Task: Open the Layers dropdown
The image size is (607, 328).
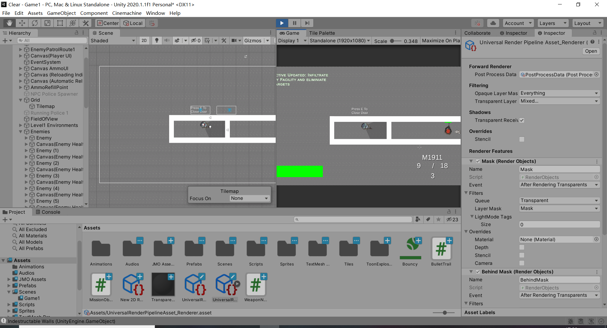Action: pos(553,23)
